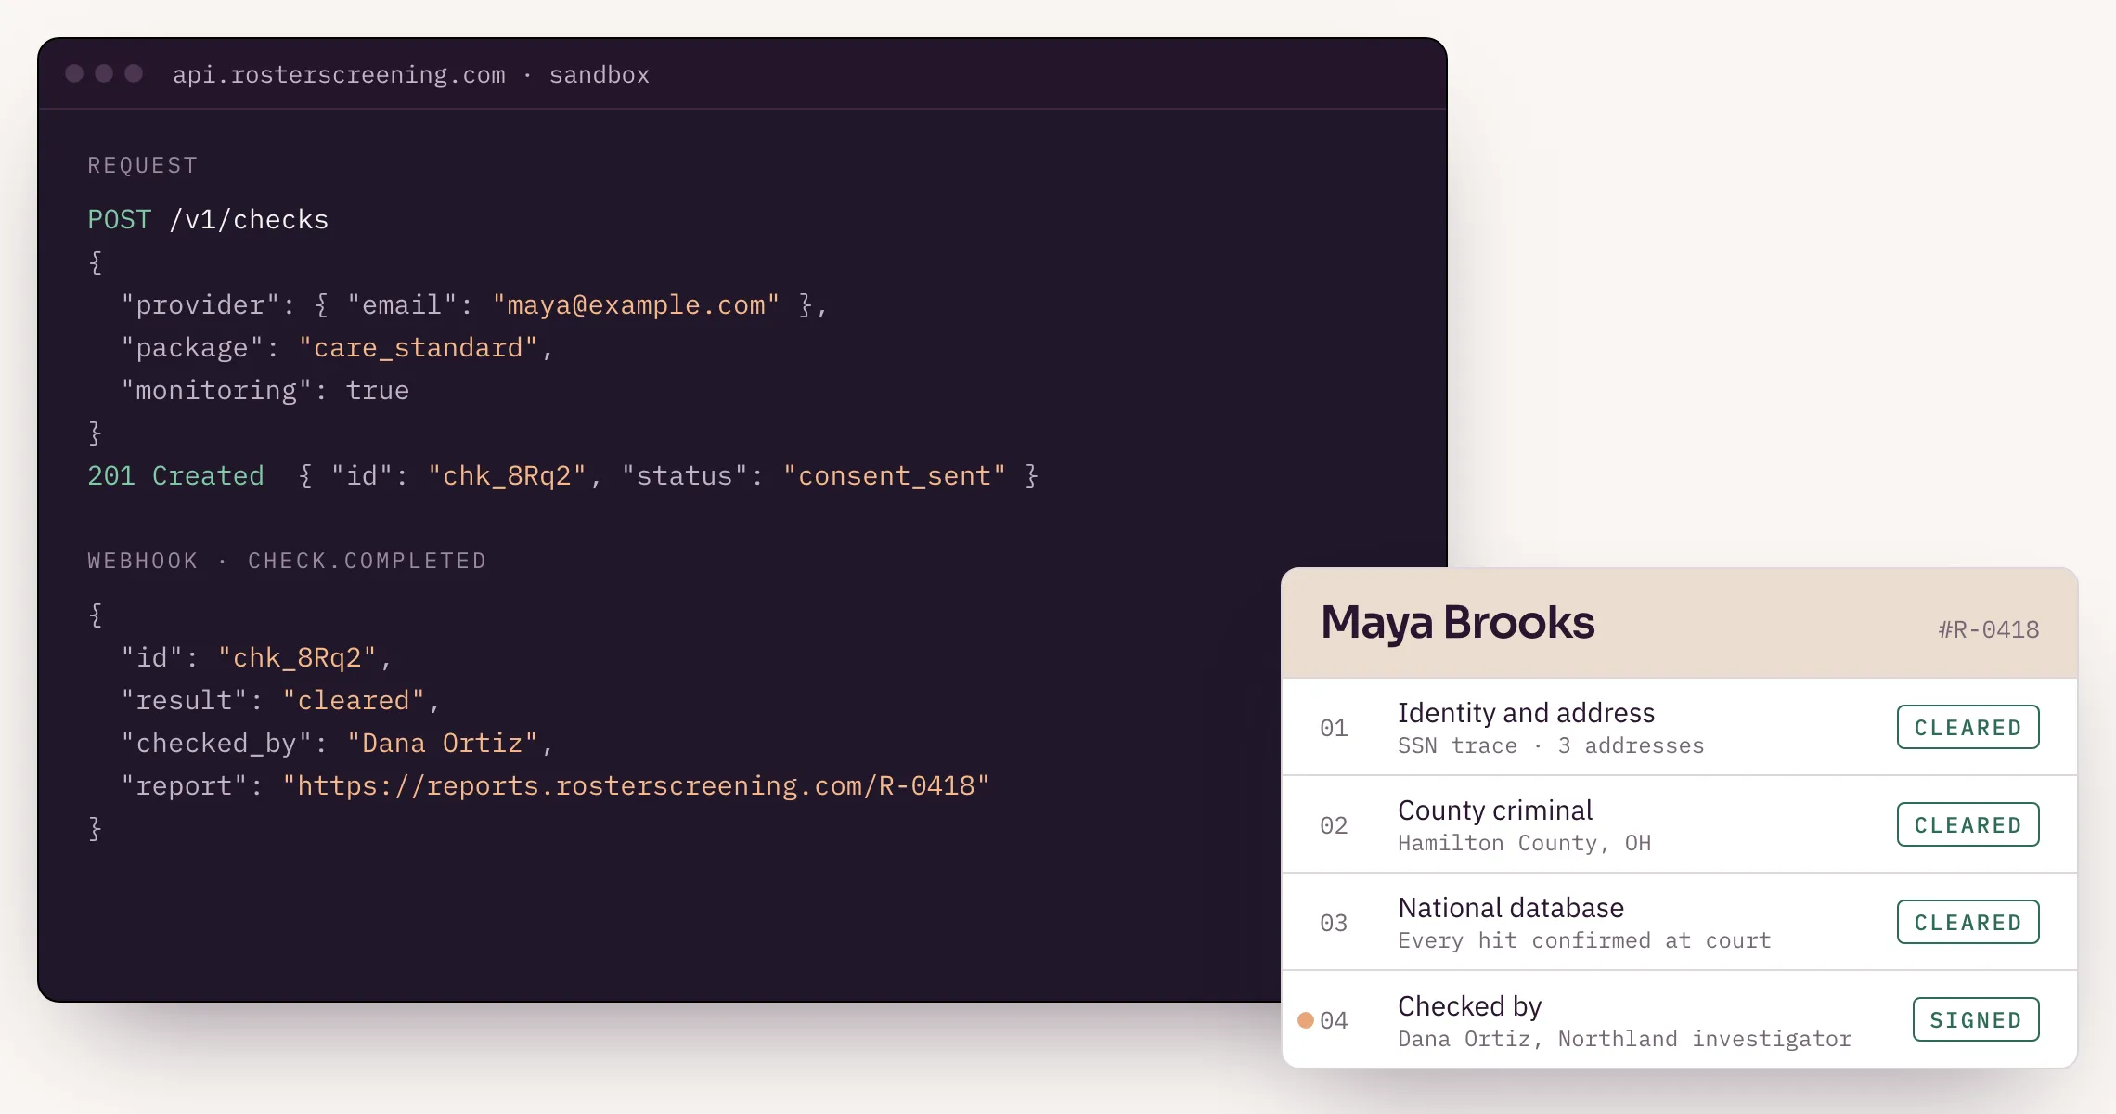Select the #R-0418 report number
2116x1114 pixels.
[x=1989, y=629]
